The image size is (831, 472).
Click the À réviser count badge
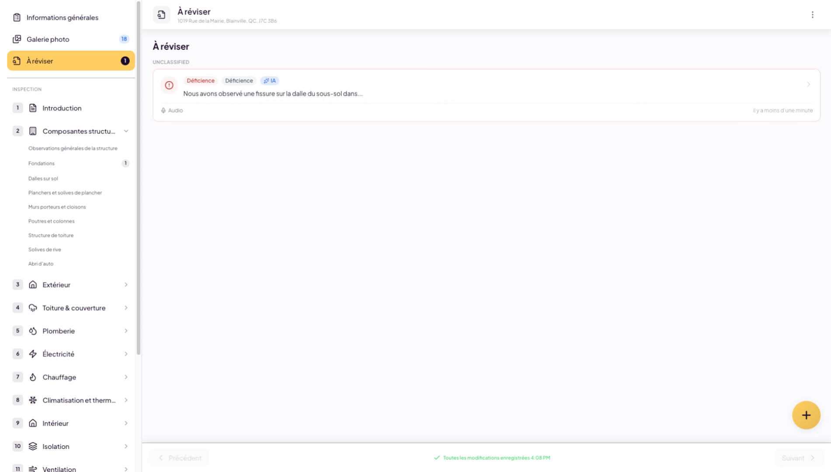(125, 61)
